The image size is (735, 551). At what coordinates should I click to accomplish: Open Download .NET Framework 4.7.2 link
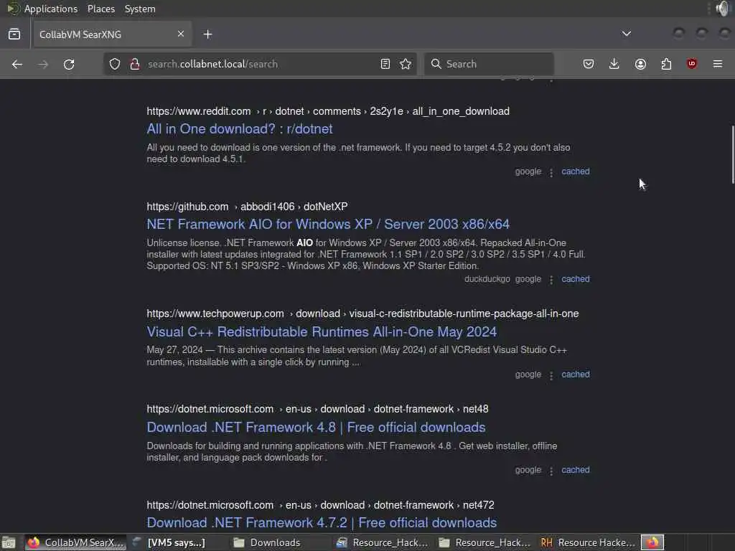322,523
